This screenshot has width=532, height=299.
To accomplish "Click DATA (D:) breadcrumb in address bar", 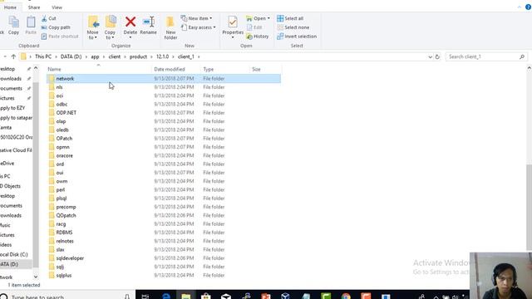I will [x=71, y=56].
